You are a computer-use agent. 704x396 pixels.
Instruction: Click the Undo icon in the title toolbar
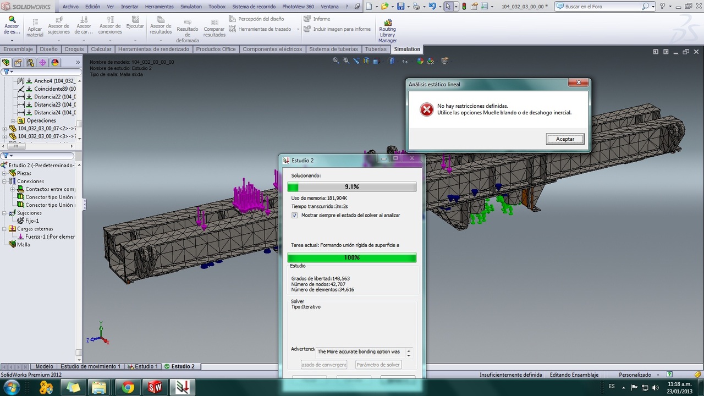tap(432, 7)
